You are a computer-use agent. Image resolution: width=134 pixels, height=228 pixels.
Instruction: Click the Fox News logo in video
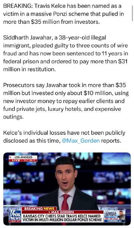[x=15, y=216]
